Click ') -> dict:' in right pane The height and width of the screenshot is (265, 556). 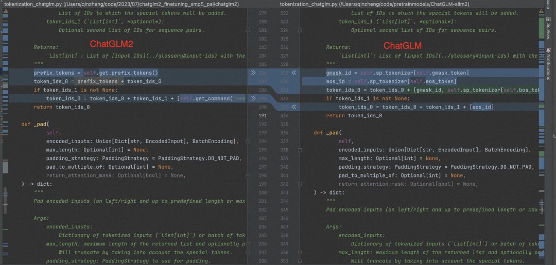click(329, 192)
